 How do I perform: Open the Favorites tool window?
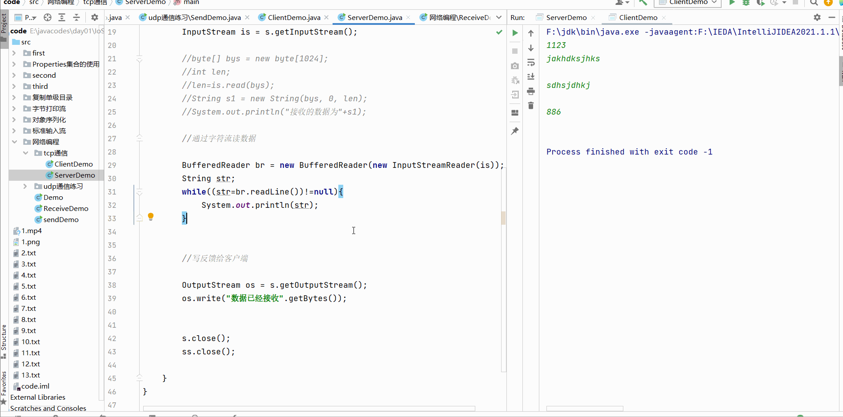(x=4, y=388)
